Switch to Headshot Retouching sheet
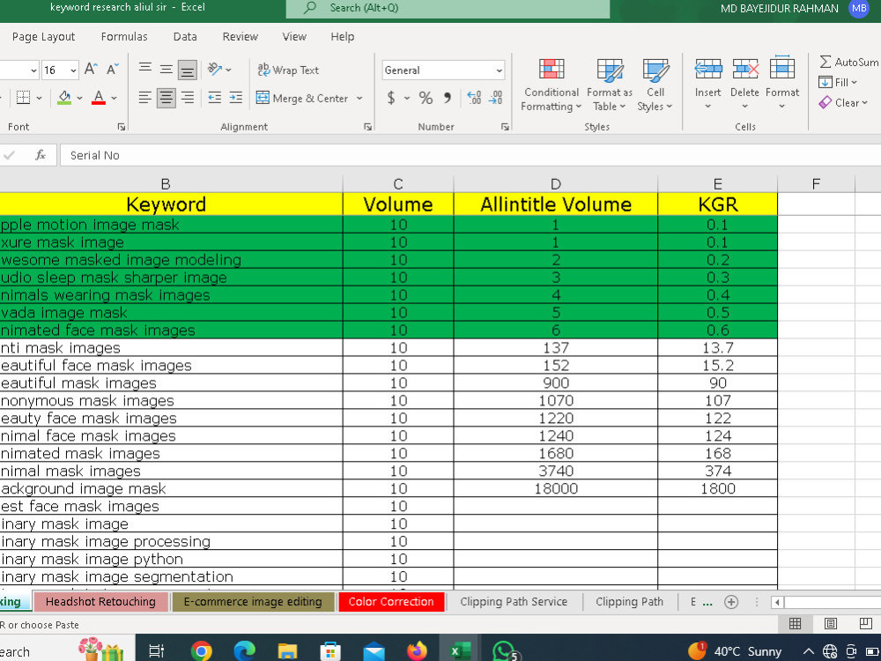Image resolution: width=881 pixels, height=661 pixels. (x=100, y=601)
